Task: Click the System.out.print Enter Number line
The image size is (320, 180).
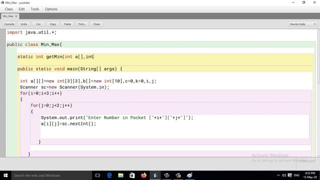Action: click(x=117, y=117)
